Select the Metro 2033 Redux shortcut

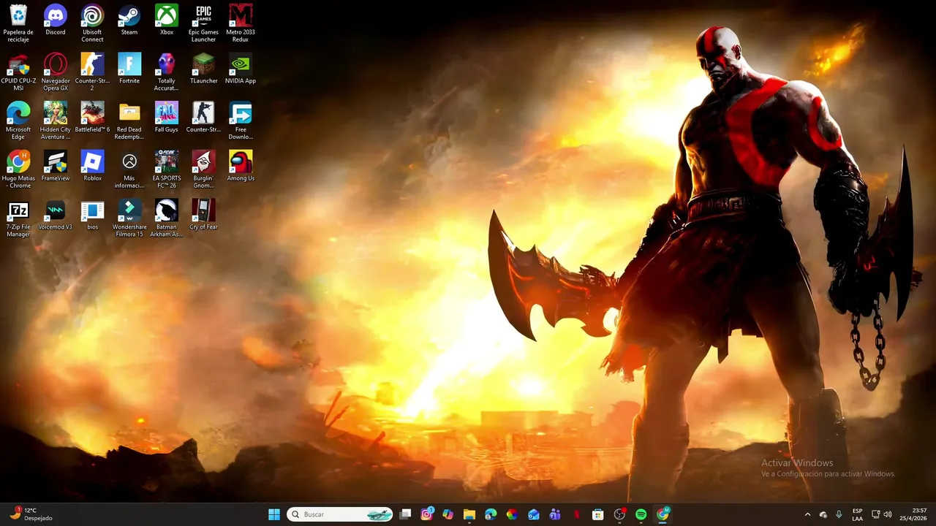pos(241,23)
